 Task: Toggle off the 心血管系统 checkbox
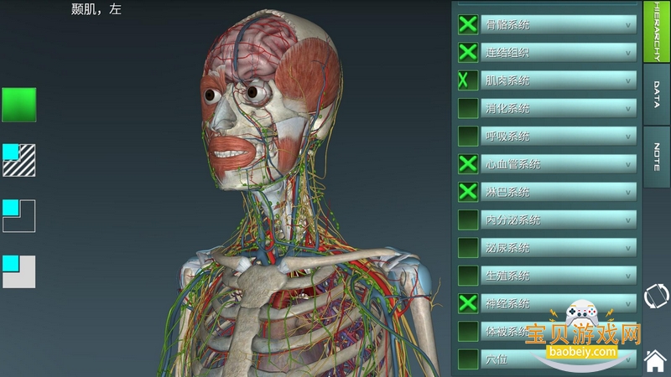coord(468,164)
